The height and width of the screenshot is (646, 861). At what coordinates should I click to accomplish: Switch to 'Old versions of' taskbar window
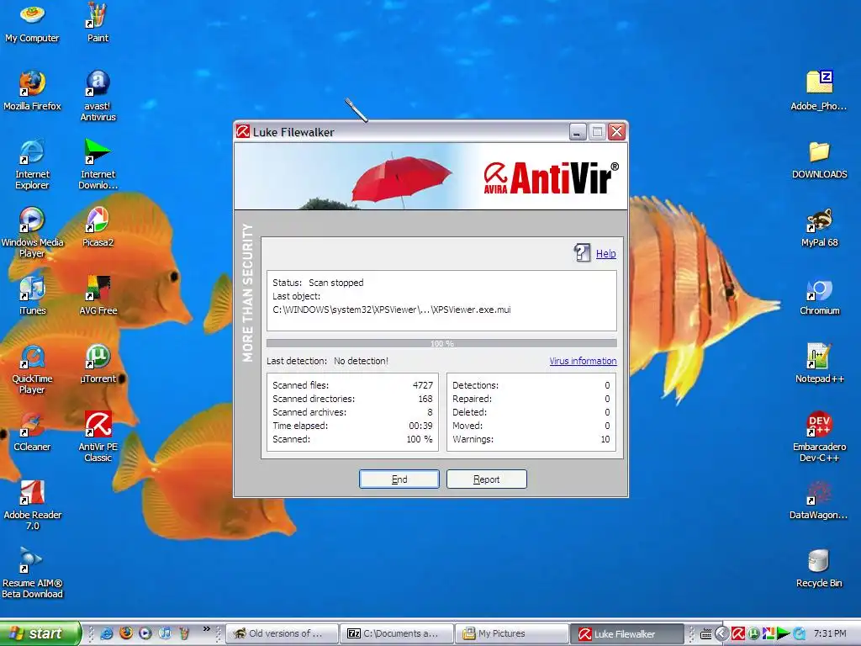coord(282,633)
